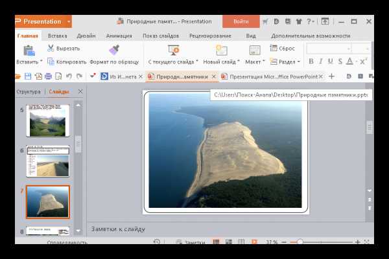The image size is (389, 259).
Task: Open the Показ слайдов ribbon tab
Action: (161, 36)
